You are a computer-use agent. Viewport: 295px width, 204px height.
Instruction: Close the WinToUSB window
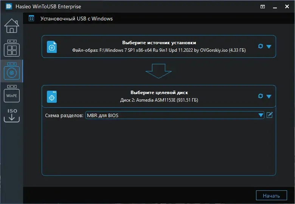287,6
